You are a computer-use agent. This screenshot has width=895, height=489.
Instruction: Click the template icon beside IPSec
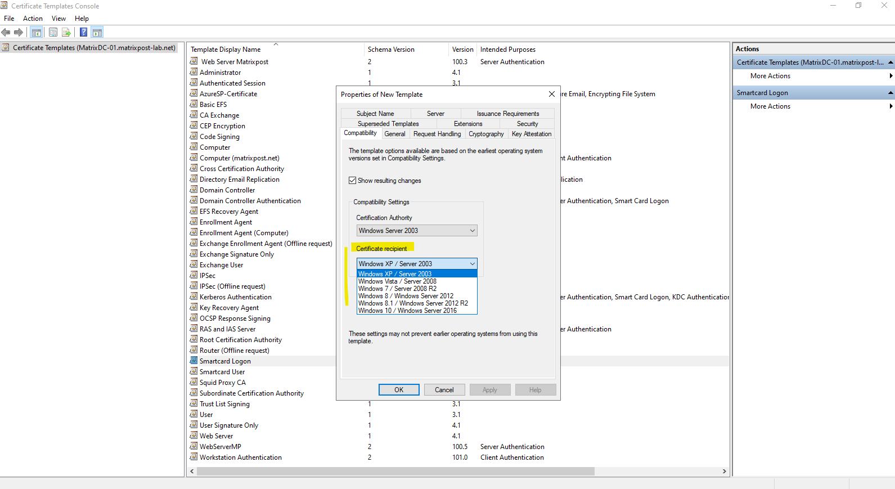point(194,275)
